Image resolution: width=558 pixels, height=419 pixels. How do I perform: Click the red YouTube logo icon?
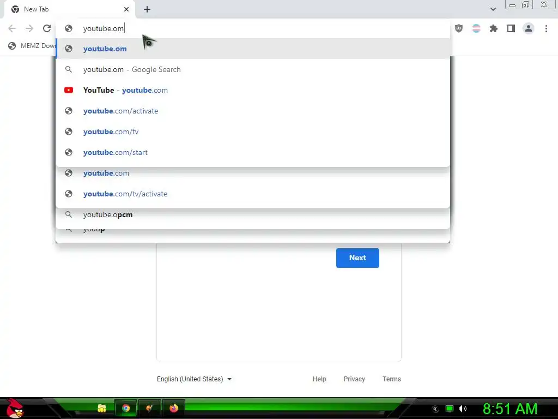tap(69, 90)
